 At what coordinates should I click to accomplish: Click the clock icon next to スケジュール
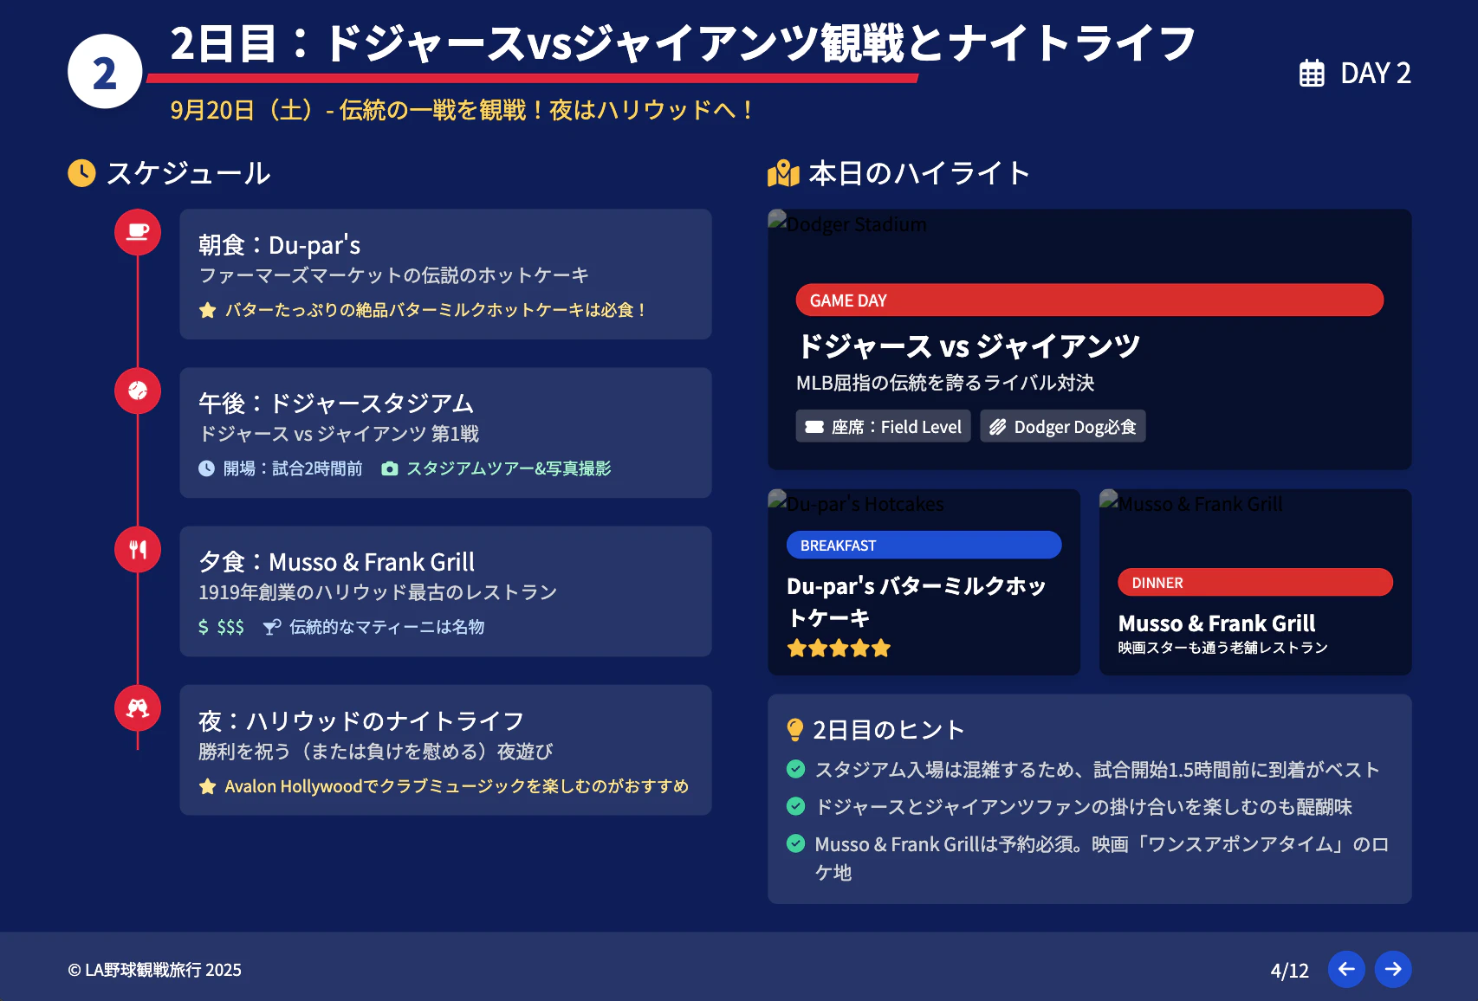[x=81, y=173]
